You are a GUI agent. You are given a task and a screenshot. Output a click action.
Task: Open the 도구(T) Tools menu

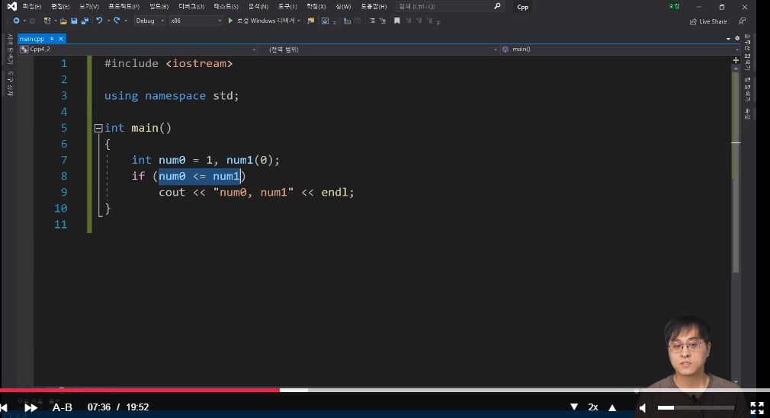coord(287,6)
